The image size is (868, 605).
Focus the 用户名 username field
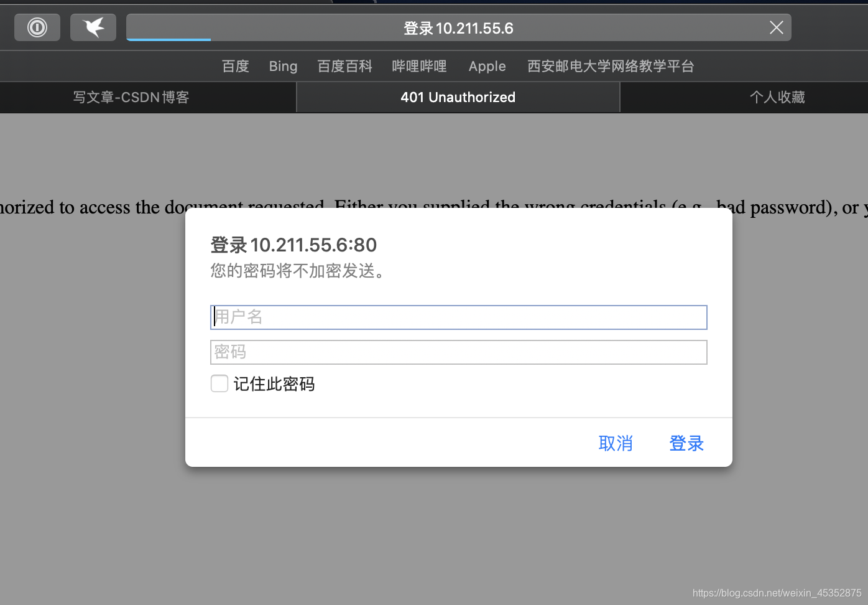[x=459, y=317]
